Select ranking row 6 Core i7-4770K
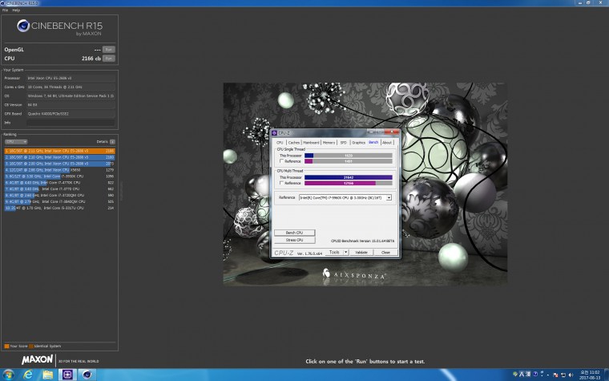The image size is (609, 381). point(60,182)
